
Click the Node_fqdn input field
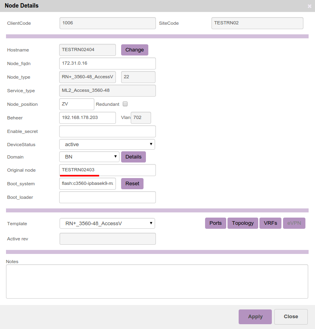107,63
